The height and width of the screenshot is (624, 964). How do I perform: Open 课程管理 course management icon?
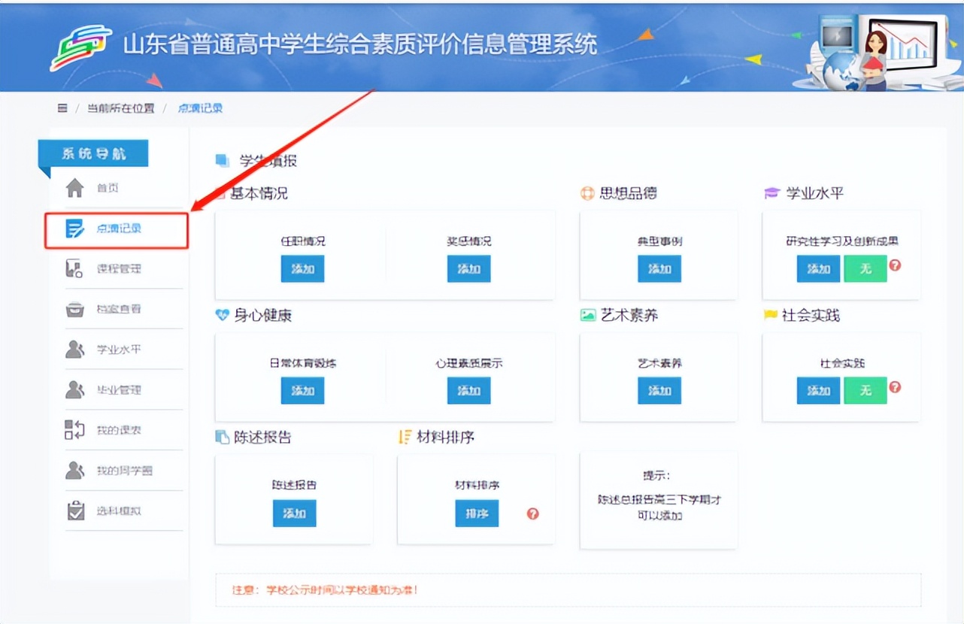tap(74, 269)
